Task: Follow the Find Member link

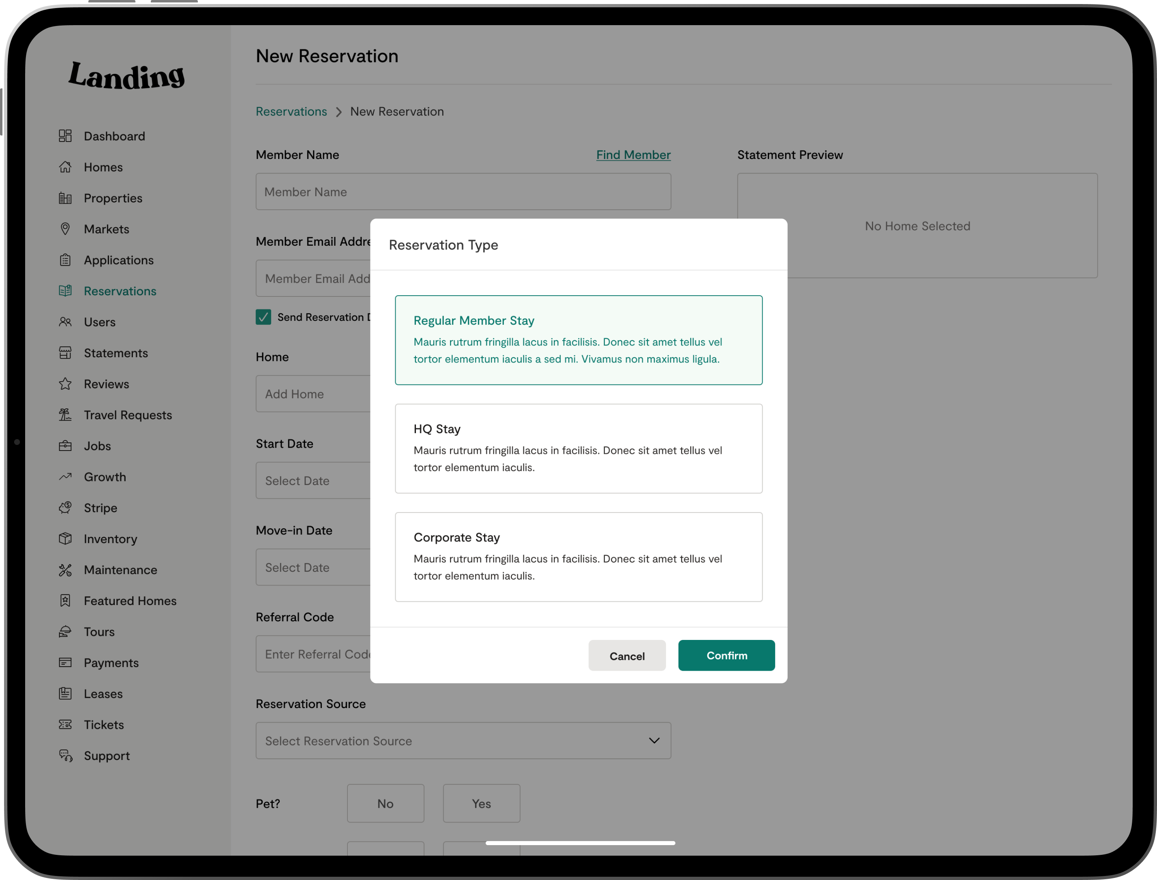Action: point(633,155)
